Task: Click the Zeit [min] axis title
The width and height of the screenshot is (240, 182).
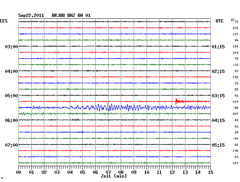Action: [114, 176]
